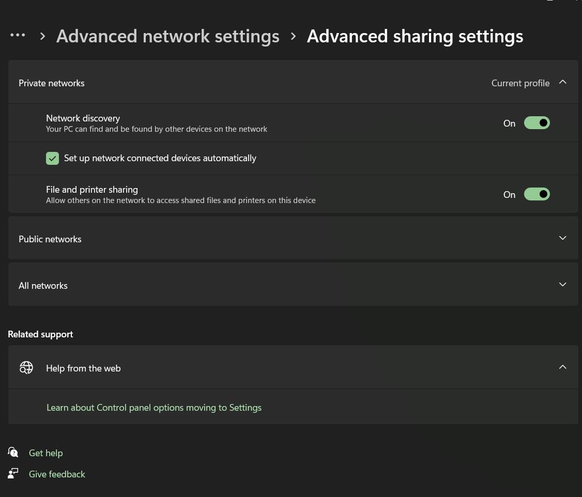Expand the Public networks section chevron
Viewport: 582px width, 497px height.
click(x=563, y=238)
